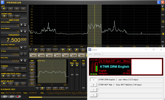
Task: Toggle the Zoom display button
Action: click(49, 50)
